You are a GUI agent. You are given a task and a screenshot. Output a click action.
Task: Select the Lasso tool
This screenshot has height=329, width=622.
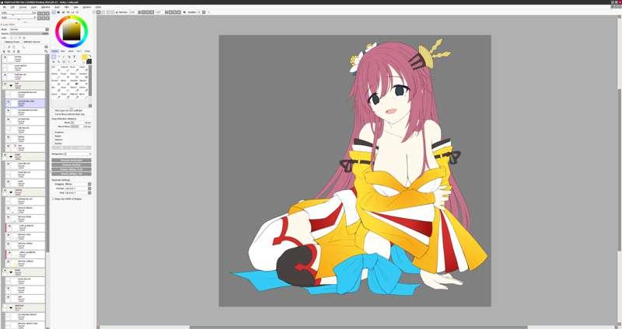pyautogui.click(x=59, y=57)
